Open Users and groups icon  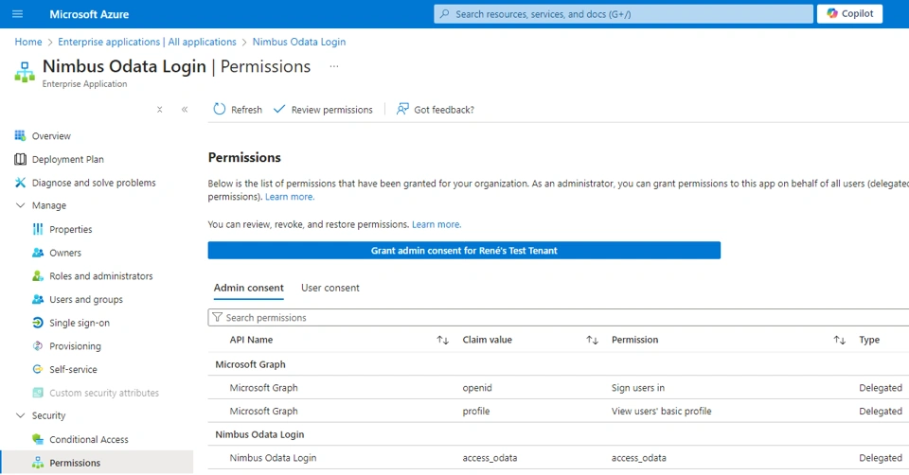tap(38, 300)
